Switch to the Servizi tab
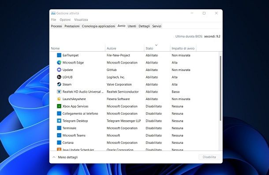Screen dimensions: 269x175 tap(157, 26)
